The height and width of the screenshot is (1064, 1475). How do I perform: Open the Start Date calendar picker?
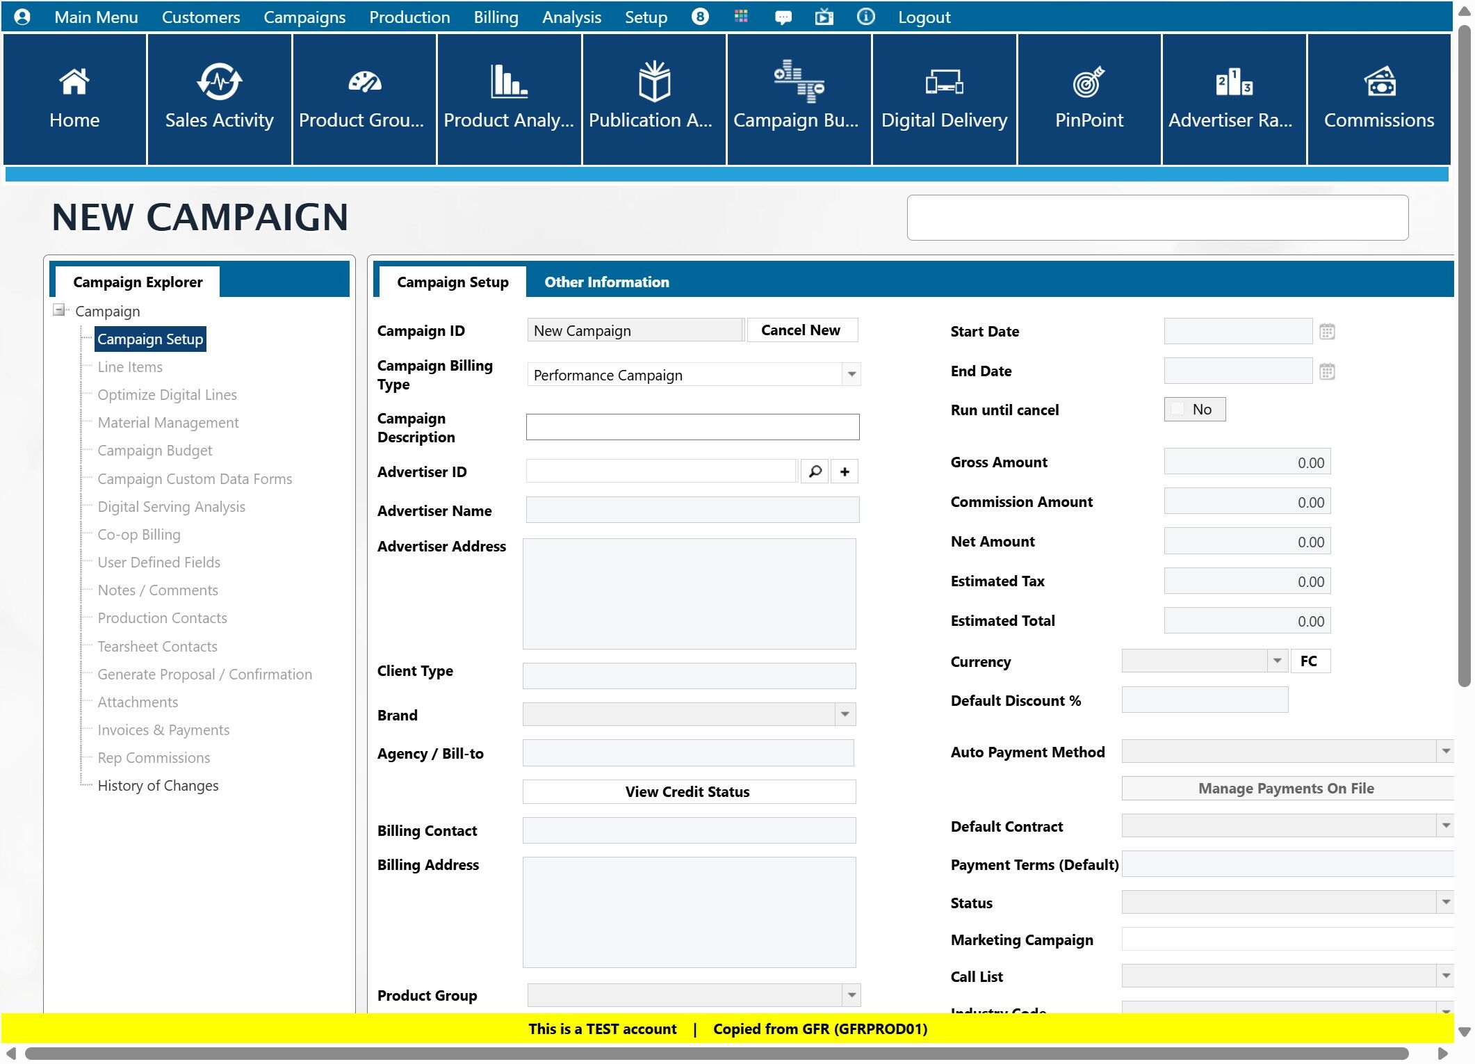click(1327, 332)
